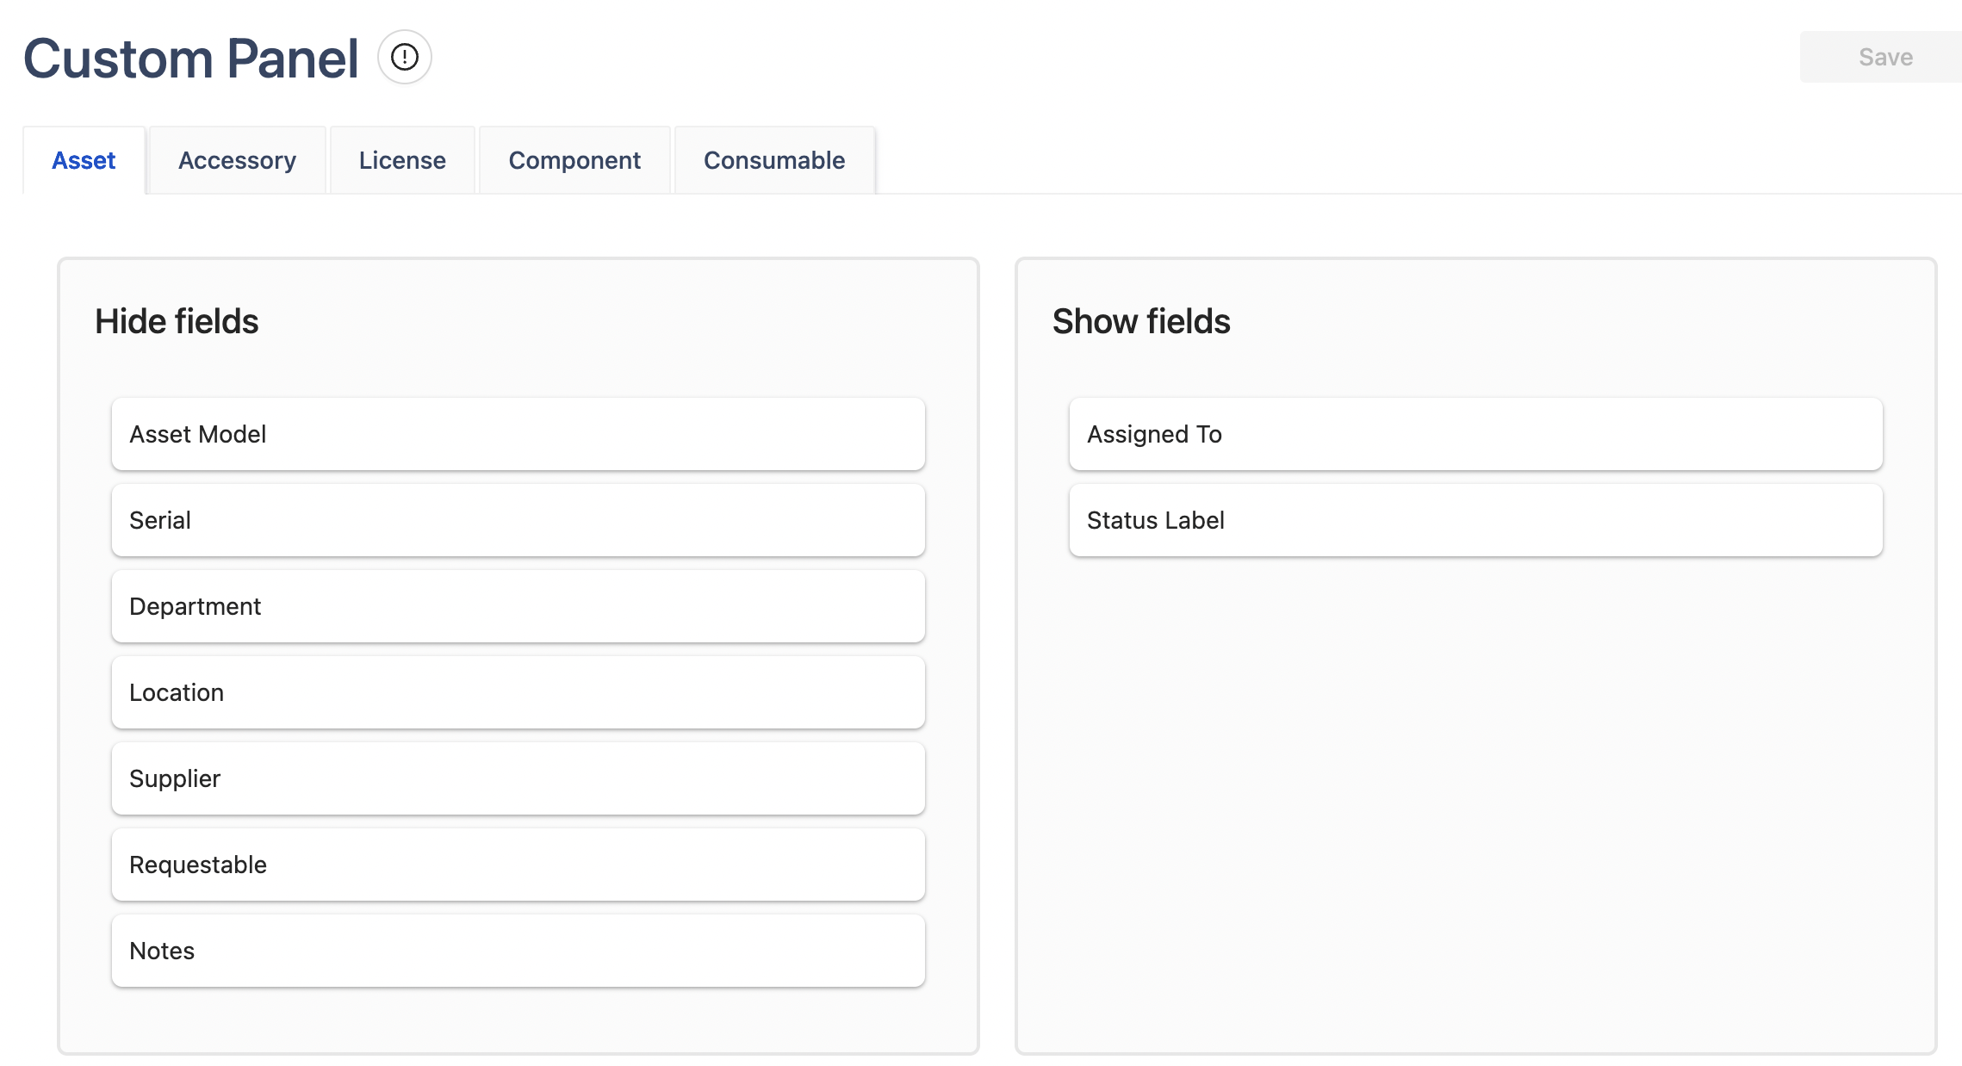Image resolution: width=1962 pixels, height=1066 pixels.
Task: Click the Status Label shown field
Action: coord(1475,520)
